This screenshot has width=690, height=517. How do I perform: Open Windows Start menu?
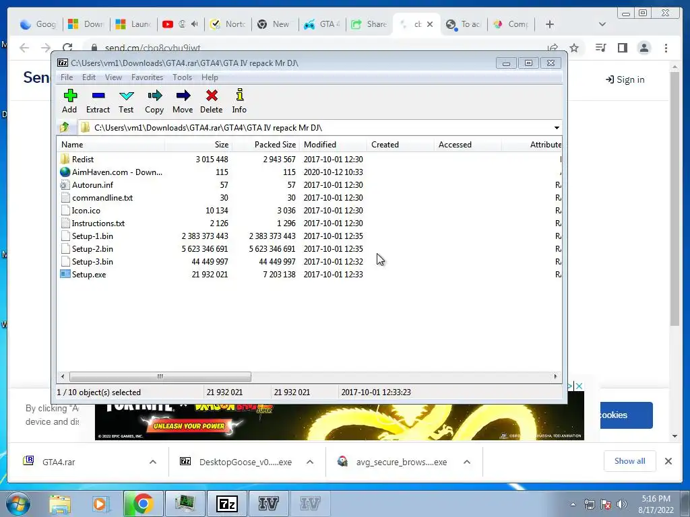[17, 504]
